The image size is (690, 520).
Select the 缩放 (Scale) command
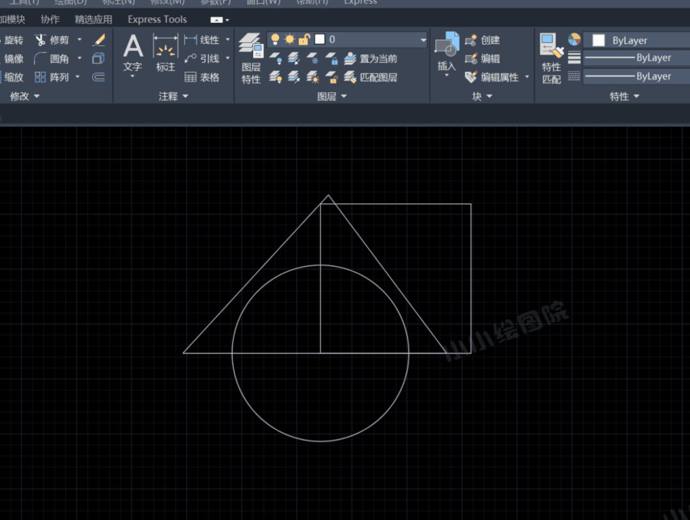12,77
